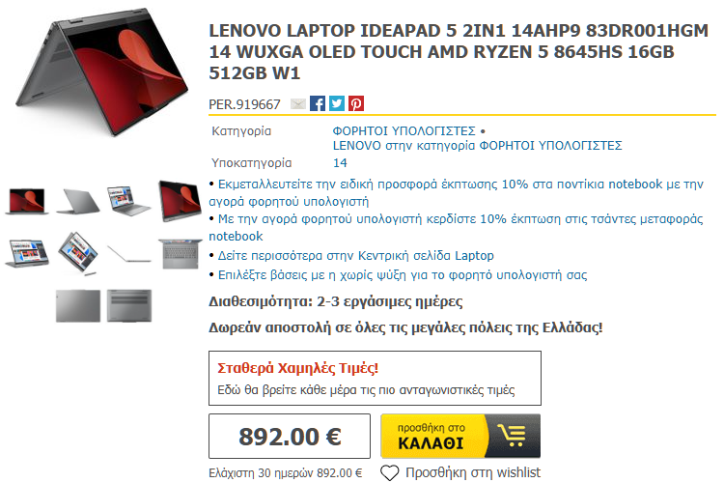Image resolution: width=724 pixels, height=483 pixels.
Task: Click the shopping cart icon on the yellow button
Action: [x=512, y=436]
